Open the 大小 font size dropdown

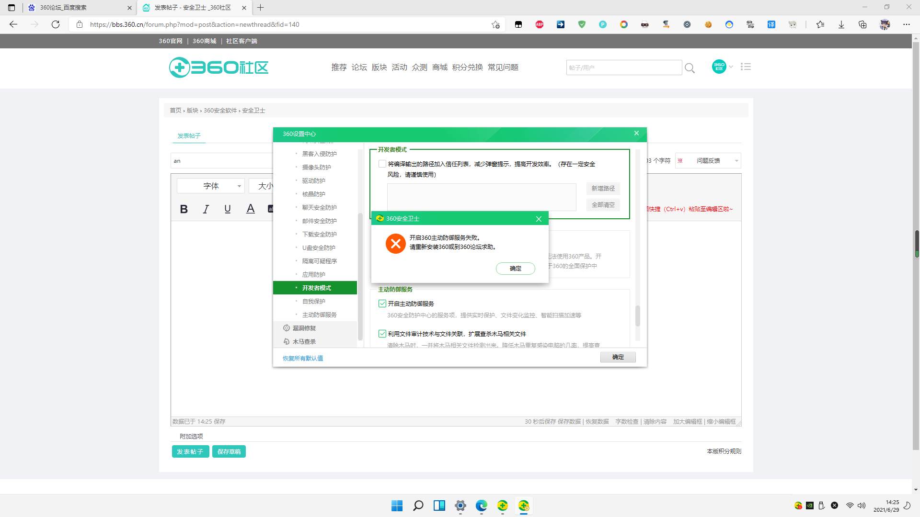261,186
